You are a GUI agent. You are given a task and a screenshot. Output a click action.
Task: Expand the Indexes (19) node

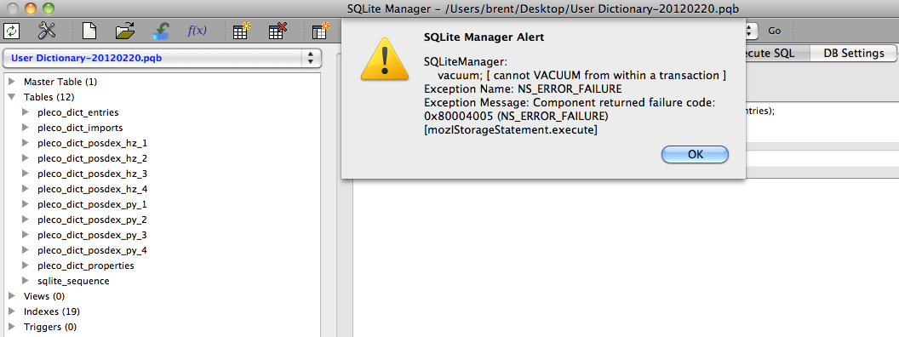[x=12, y=311]
